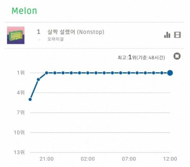Image resolution: width=190 pixels, height=167 pixels.
Task: Select the large latest data point at 12:00
Action: point(170,73)
